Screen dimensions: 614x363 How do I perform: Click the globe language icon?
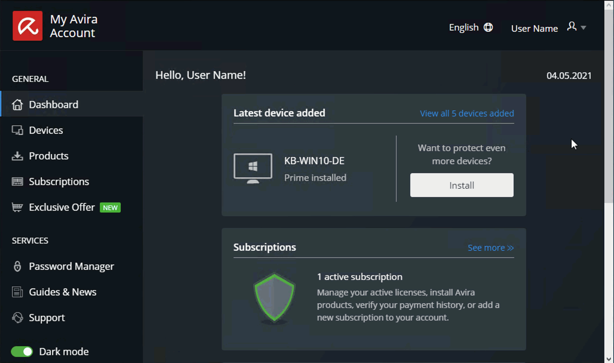[488, 27]
